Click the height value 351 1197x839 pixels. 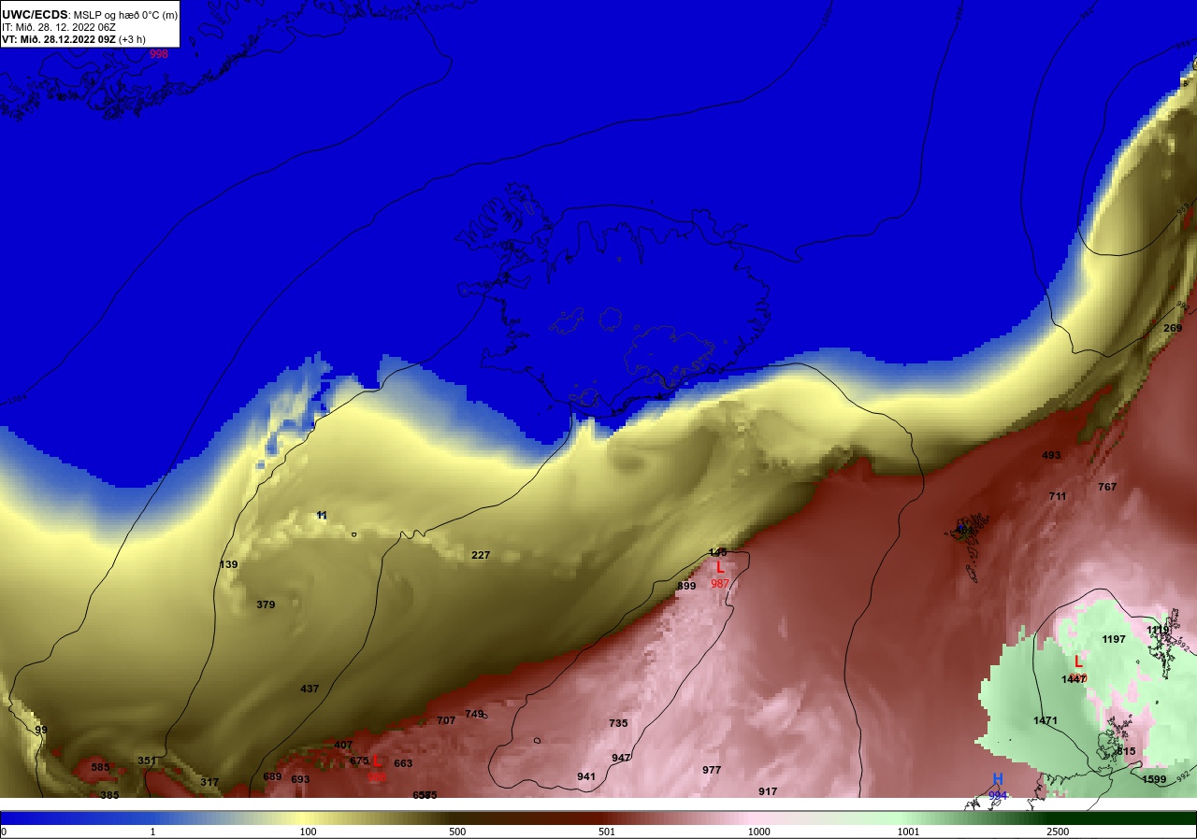coord(147,761)
